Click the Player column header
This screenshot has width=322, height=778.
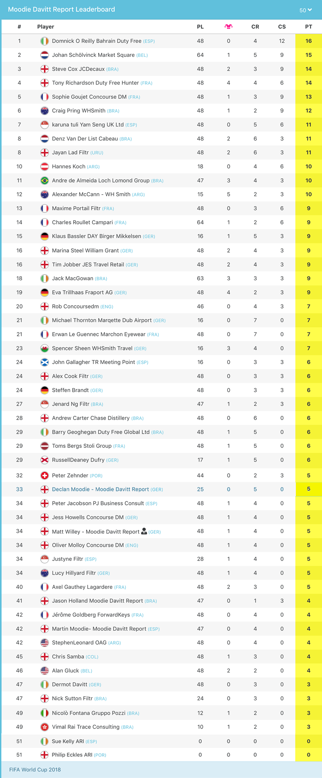45,27
